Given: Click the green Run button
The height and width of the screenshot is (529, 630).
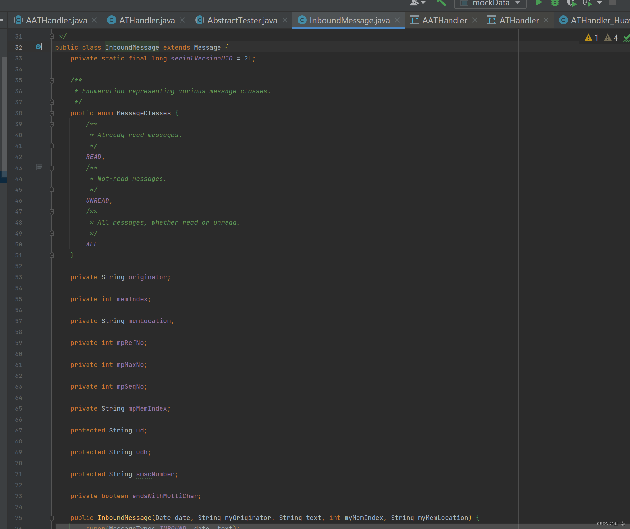Looking at the screenshot, I should pos(538,3).
